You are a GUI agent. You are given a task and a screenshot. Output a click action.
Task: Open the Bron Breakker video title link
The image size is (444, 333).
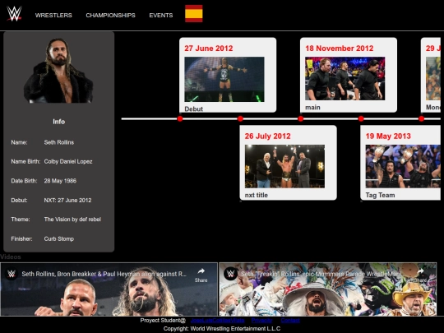click(104, 274)
